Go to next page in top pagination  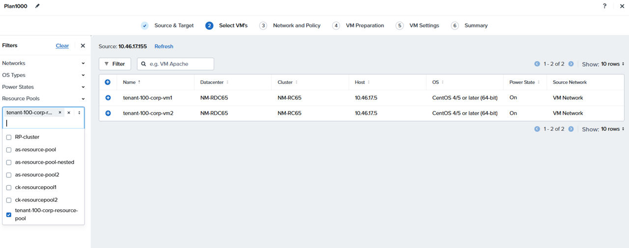571,64
